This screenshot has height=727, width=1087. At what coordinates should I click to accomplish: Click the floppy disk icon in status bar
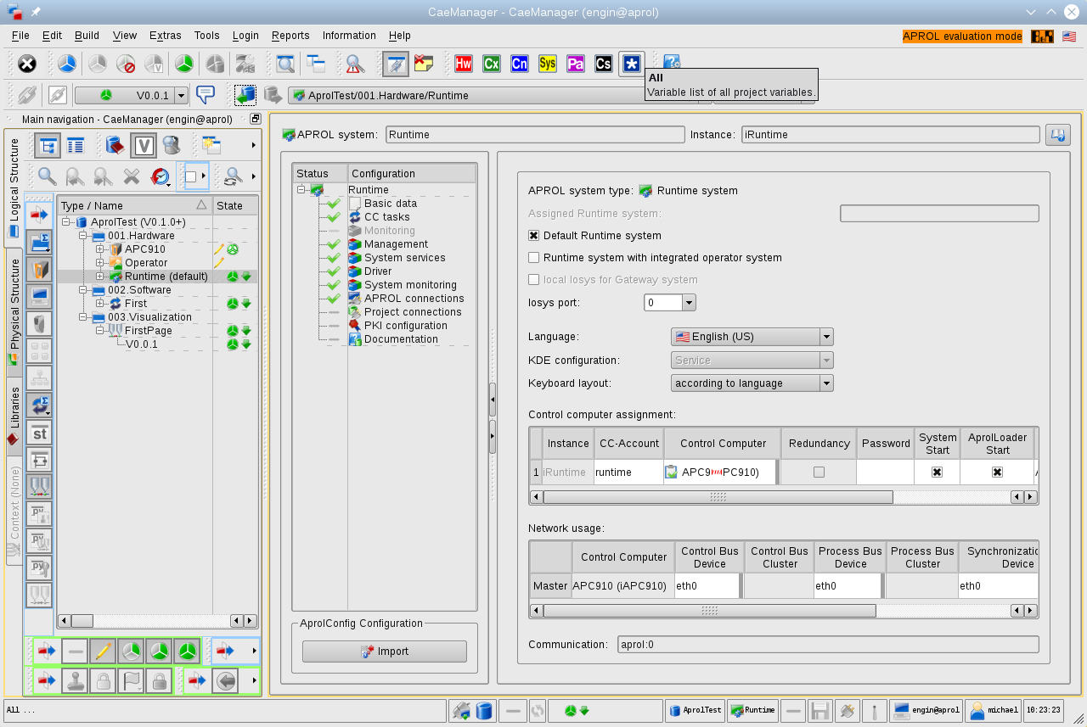(x=819, y=710)
